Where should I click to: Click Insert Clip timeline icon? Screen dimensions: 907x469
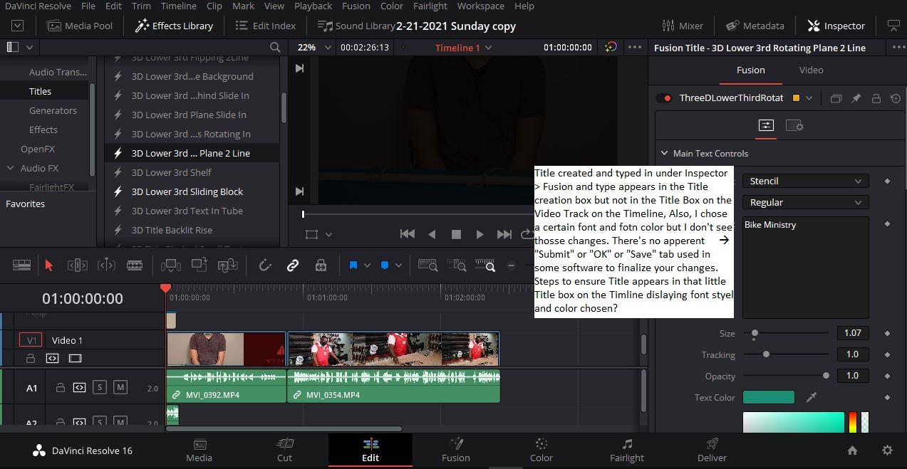click(171, 265)
